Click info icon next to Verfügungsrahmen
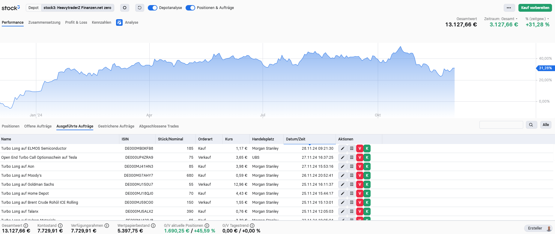Image resolution: width=555 pixels, height=234 pixels. point(107,226)
